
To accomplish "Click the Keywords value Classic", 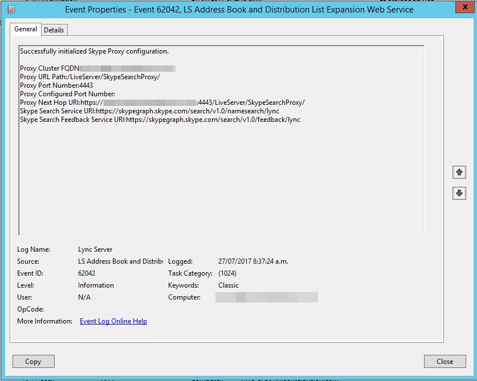I will click(x=229, y=285).
